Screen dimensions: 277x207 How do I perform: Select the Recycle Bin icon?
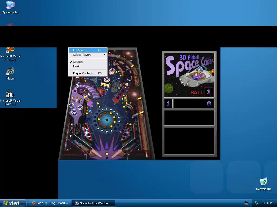coord(263,184)
